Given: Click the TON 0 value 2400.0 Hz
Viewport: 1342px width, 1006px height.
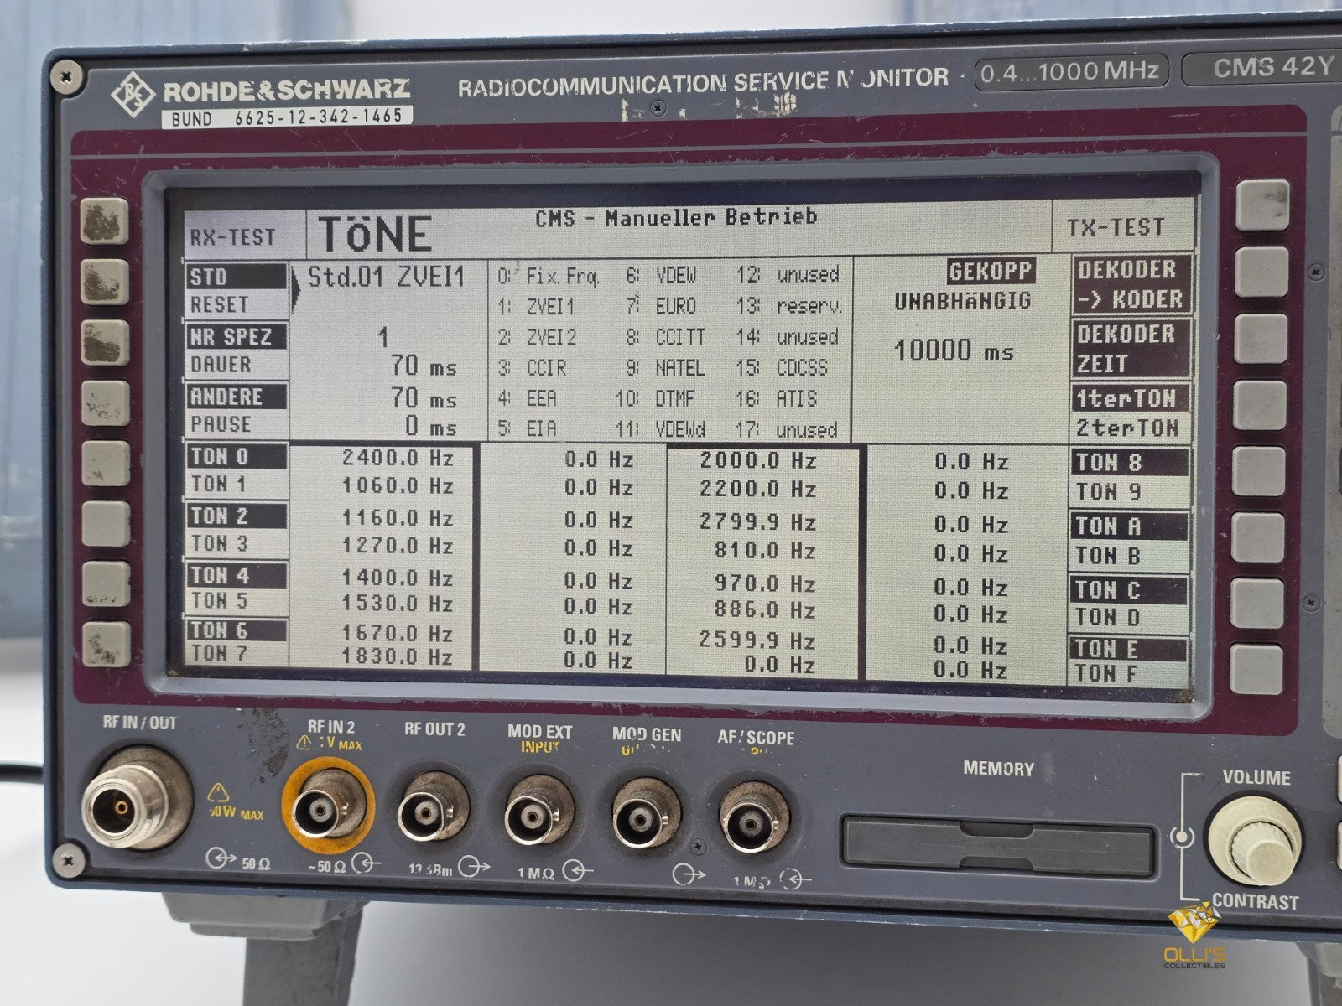Looking at the screenshot, I should pos(398,458).
